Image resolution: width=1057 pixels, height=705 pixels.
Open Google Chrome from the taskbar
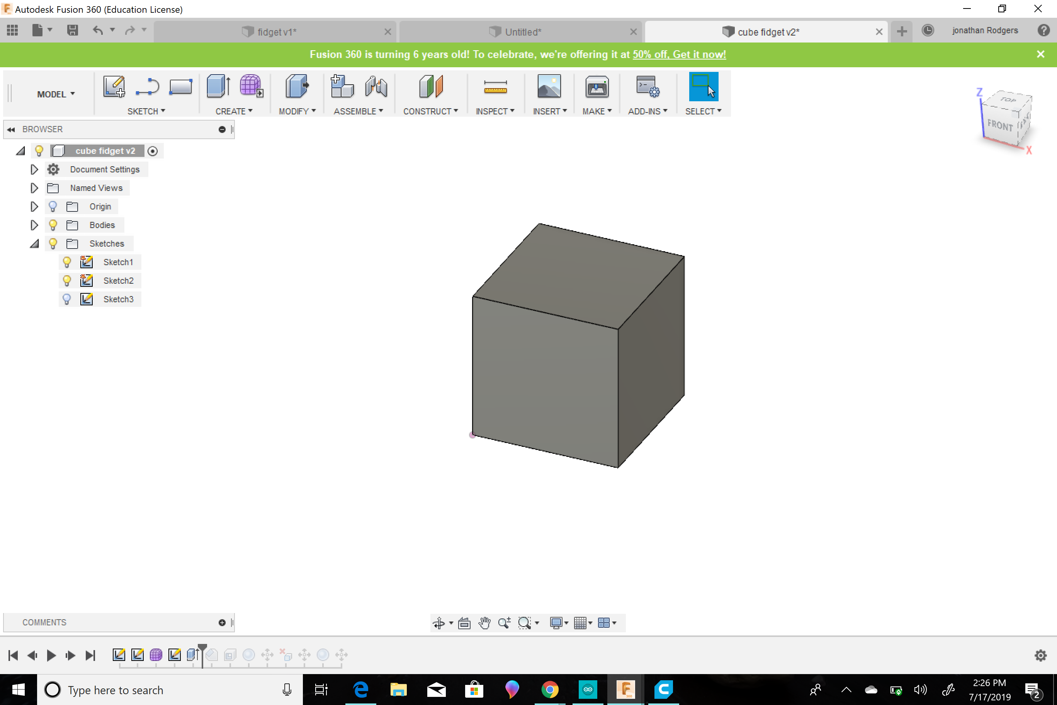coord(549,690)
